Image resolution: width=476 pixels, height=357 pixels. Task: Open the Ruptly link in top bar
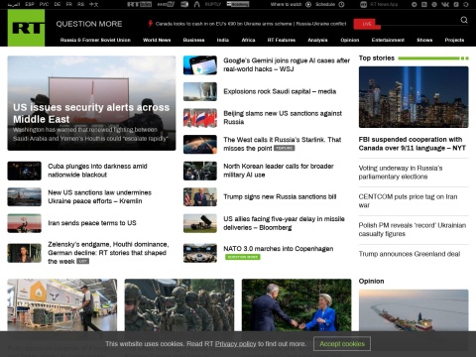click(212, 4)
